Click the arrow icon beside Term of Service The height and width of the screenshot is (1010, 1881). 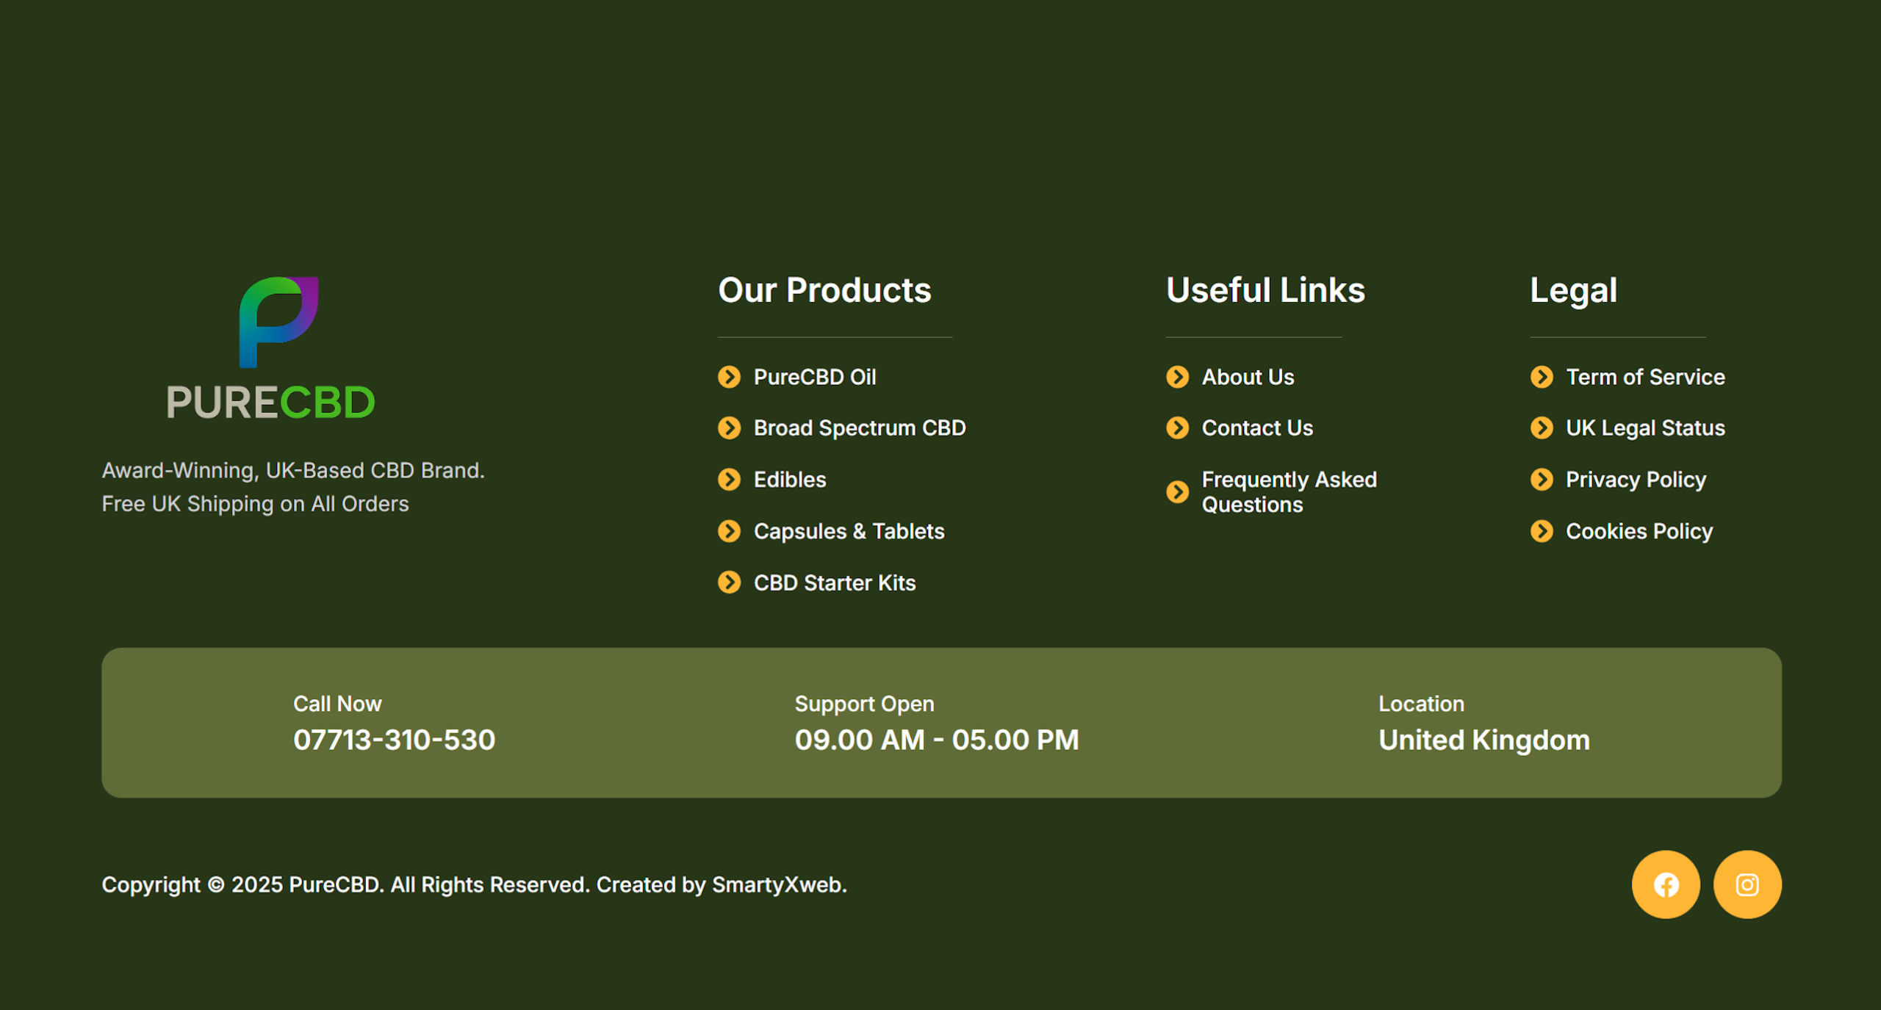click(x=1542, y=377)
